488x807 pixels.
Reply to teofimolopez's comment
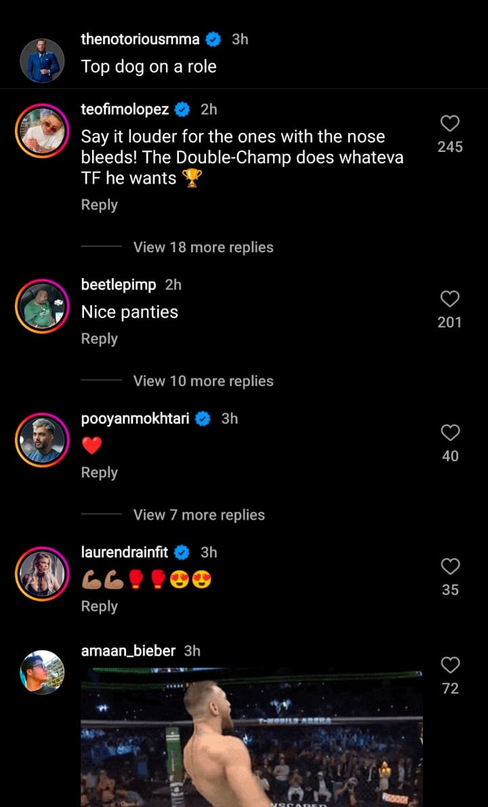click(99, 205)
